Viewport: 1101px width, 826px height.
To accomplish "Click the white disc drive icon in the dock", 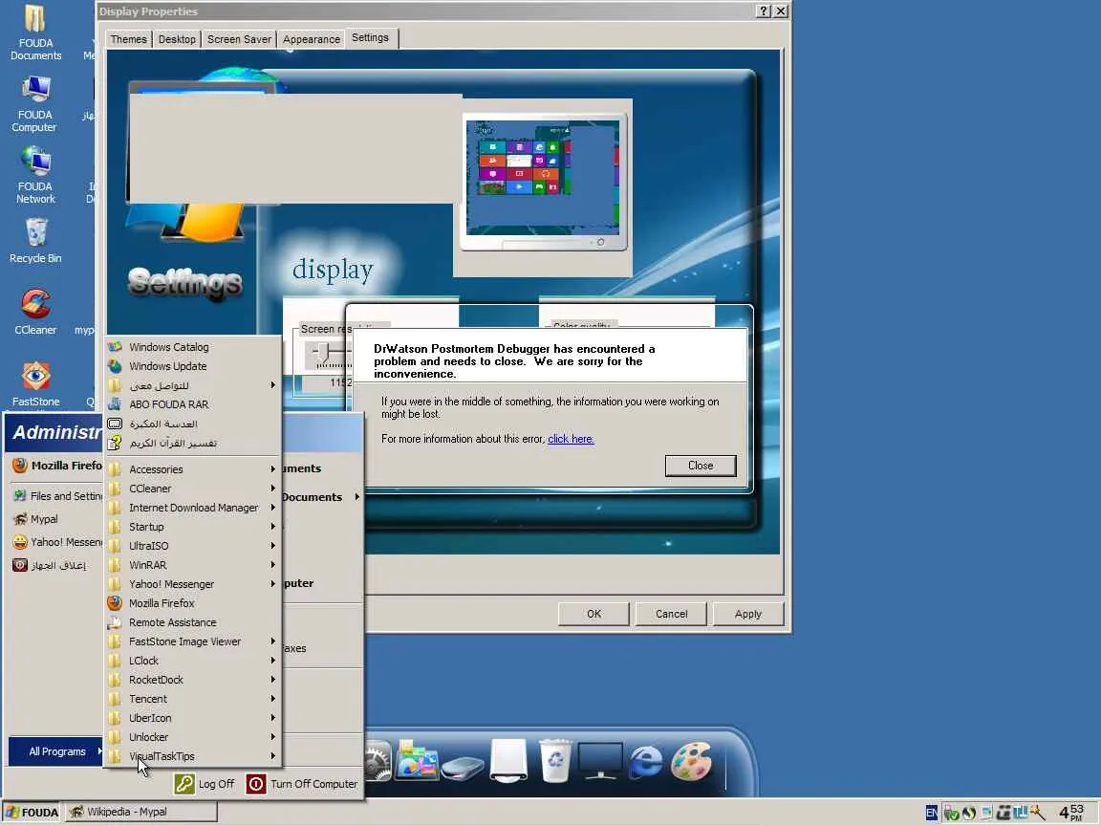I will point(508,760).
